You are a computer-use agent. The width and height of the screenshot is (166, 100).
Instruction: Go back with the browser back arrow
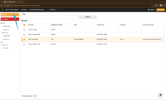tap(2, 5)
